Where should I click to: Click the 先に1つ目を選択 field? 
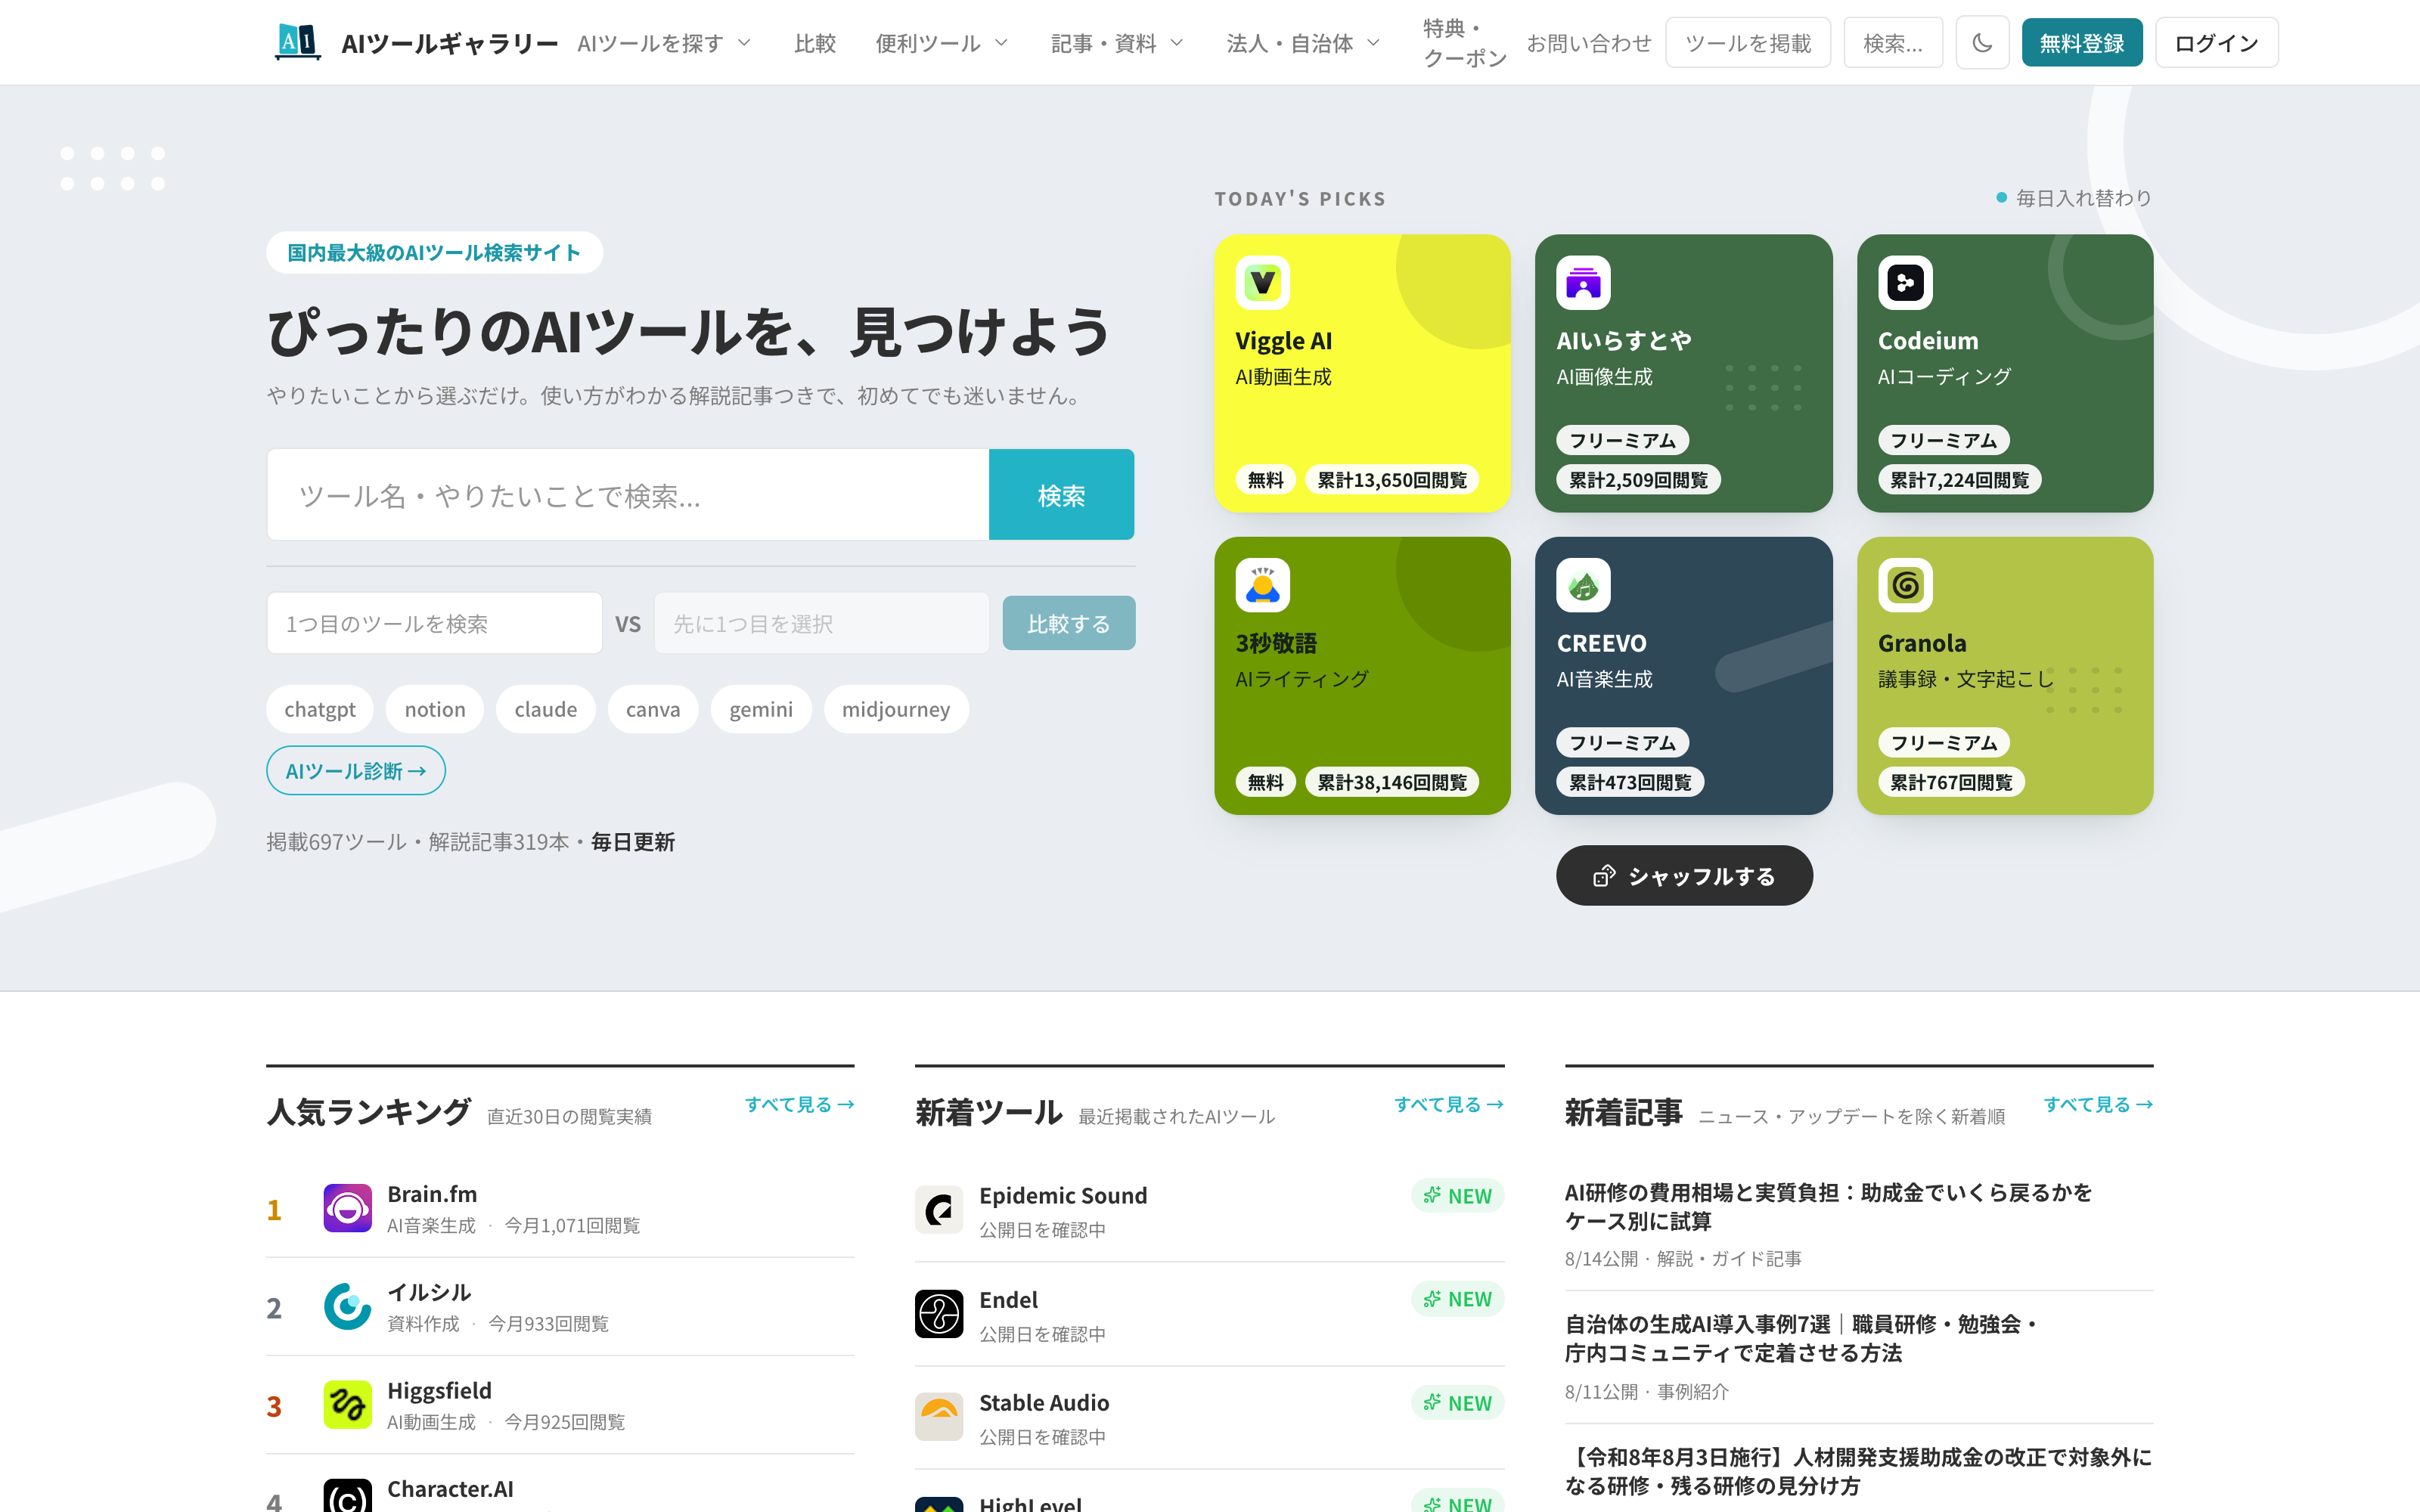(x=821, y=623)
